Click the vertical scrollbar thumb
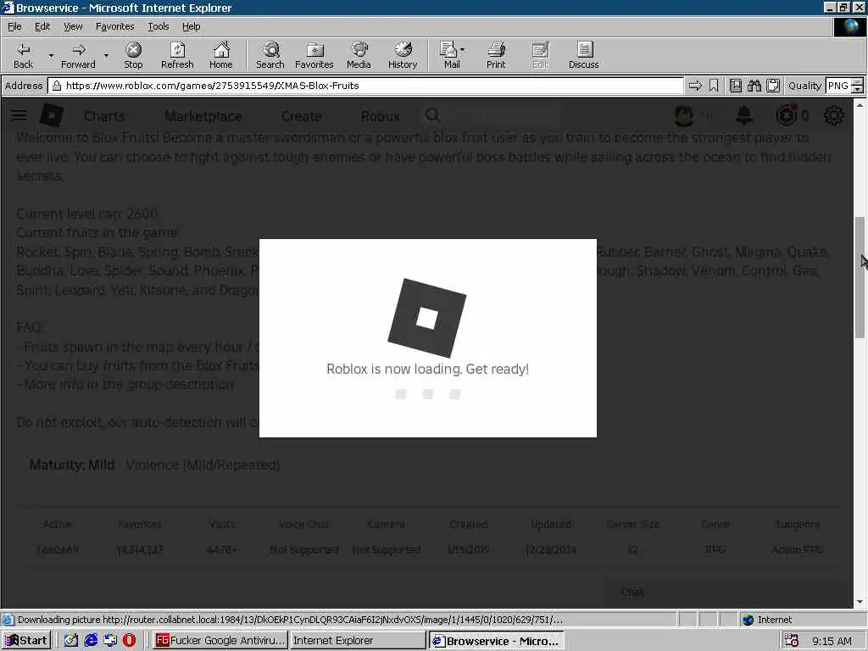The height and width of the screenshot is (651, 868). (x=860, y=277)
